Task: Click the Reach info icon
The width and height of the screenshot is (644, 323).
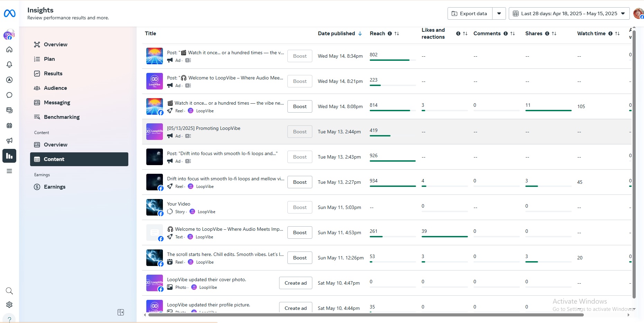Action: click(390, 34)
